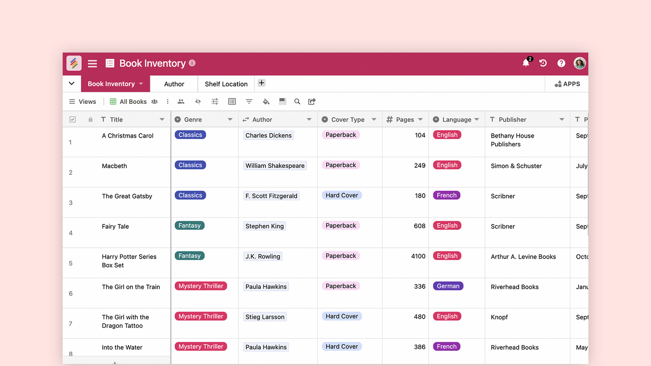
Task: Open the Pages column dropdown arrow
Action: click(420, 120)
